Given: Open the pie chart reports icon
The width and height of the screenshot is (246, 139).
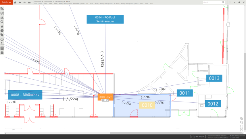Looking at the screenshot, I should tap(2, 31).
